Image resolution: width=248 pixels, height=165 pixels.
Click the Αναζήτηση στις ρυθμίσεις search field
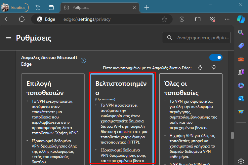point(196,38)
